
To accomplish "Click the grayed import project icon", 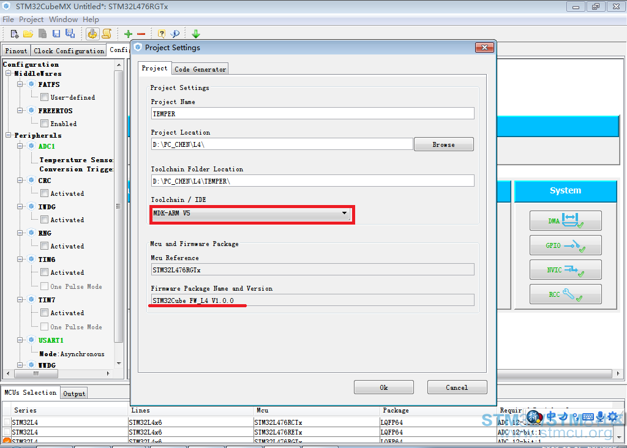I will coord(42,34).
